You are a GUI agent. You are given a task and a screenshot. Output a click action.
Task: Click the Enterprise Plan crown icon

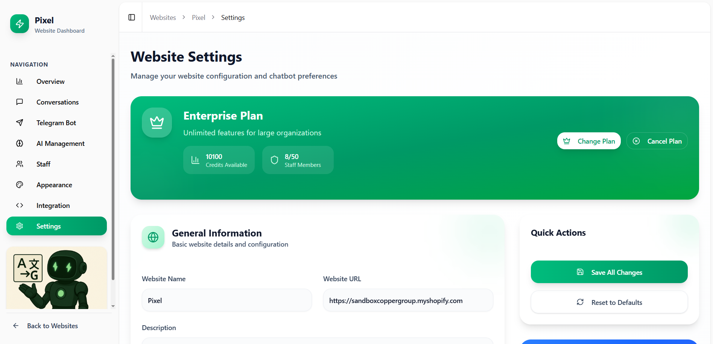coord(157,123)
